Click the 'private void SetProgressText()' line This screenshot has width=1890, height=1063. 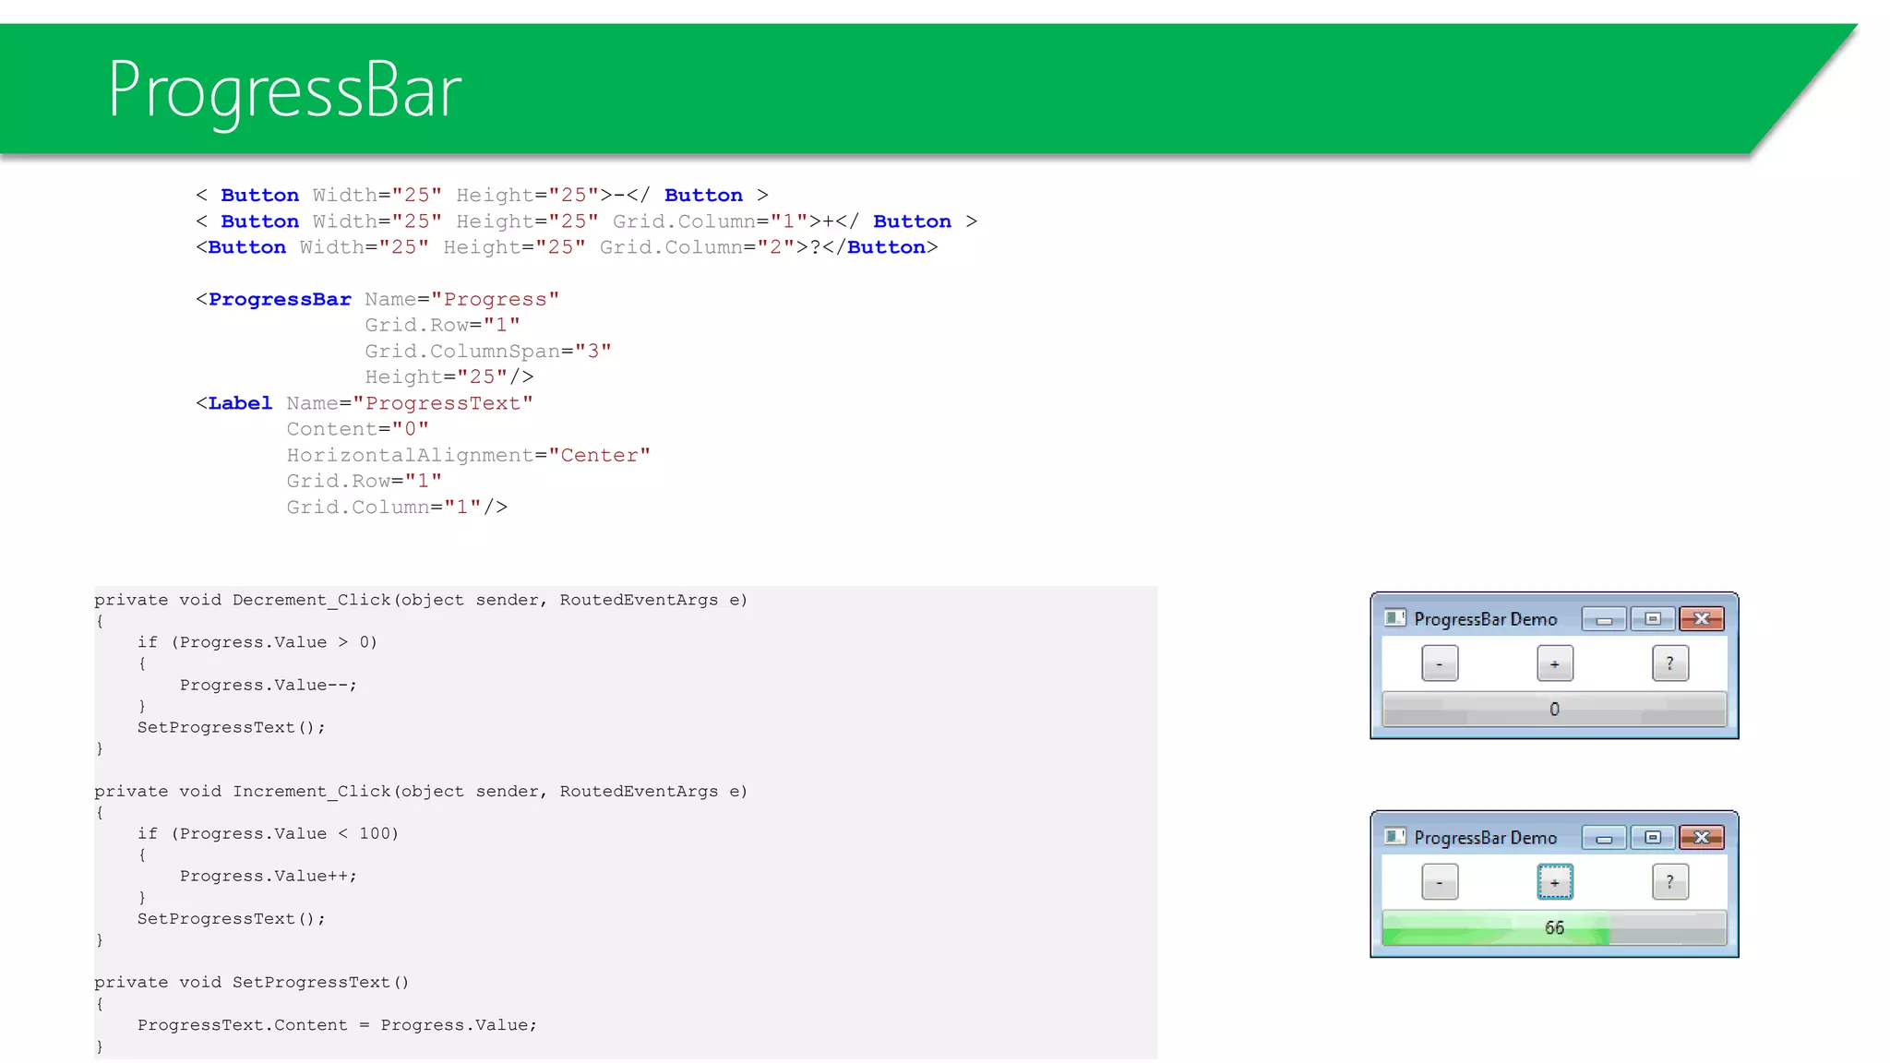pyautogui.click(x=251, y=982)
